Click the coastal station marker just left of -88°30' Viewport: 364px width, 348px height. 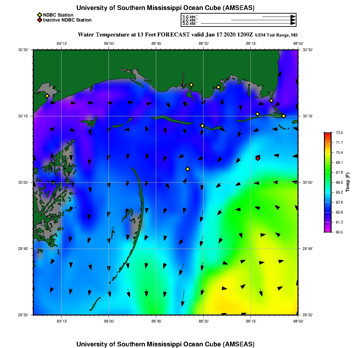[x=191, y=85]
